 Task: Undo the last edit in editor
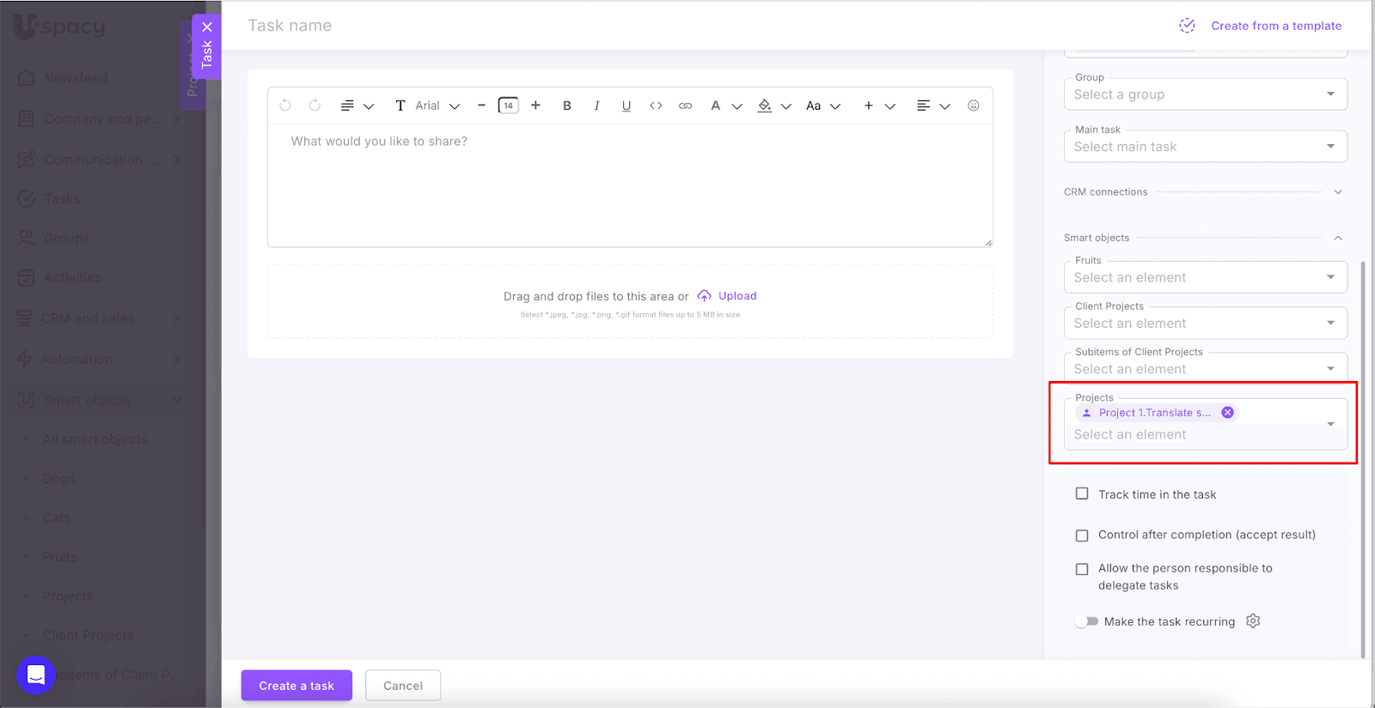285,106
